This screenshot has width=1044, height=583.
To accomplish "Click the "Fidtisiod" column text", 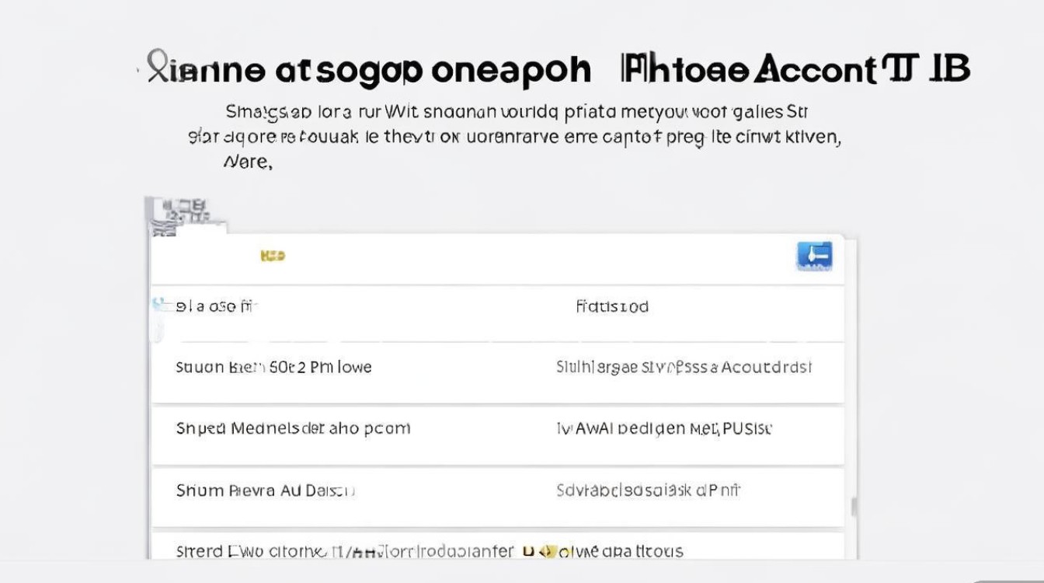I will (x=612, y=306).
